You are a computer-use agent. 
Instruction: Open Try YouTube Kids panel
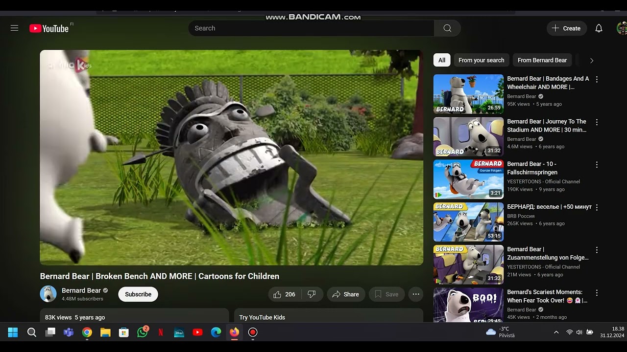pos(328,316)
